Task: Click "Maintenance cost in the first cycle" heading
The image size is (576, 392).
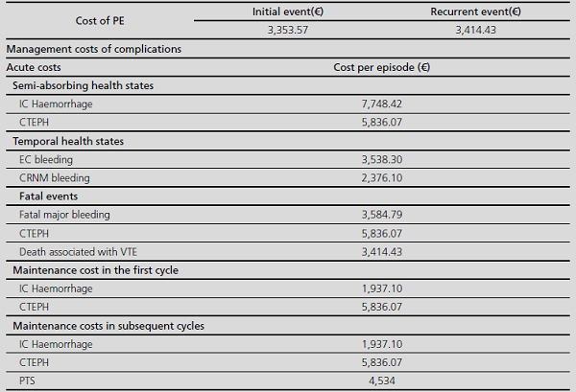Action: tap(95, 270)
